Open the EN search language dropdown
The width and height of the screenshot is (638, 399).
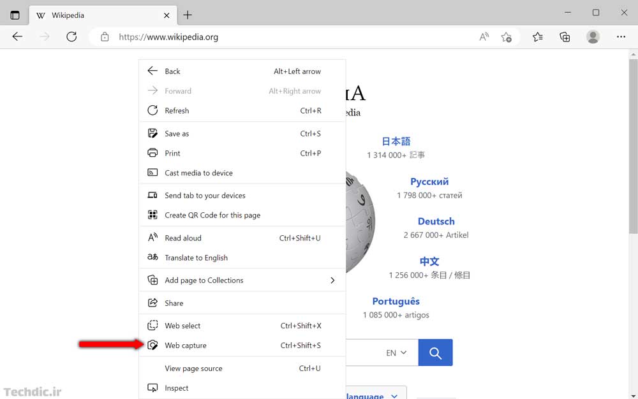click(396, 352)
